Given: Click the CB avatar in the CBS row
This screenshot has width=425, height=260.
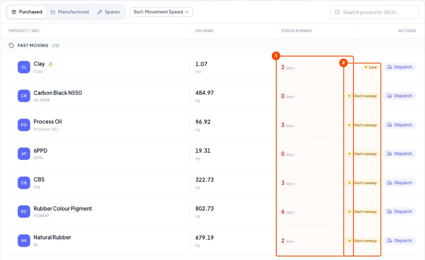Looking at the screenshot, I should click(24, 183).
